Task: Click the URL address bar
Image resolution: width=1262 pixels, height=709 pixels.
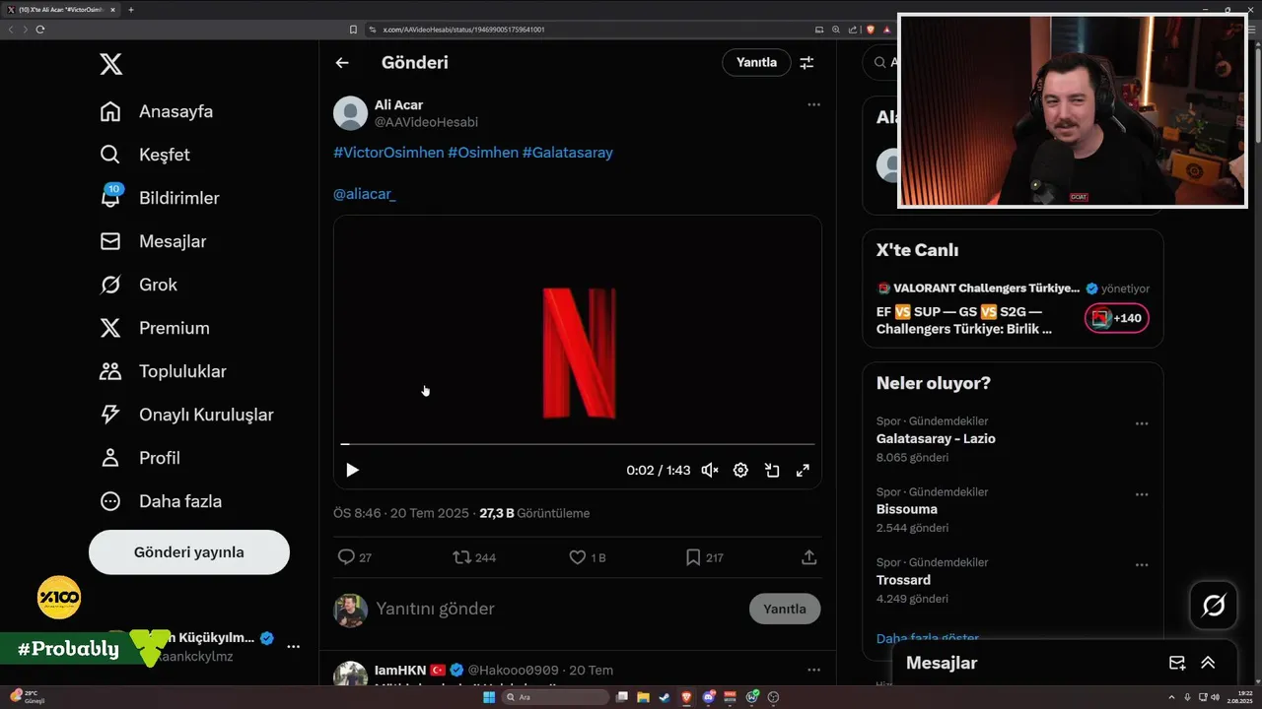Action: tap(592, 30)
